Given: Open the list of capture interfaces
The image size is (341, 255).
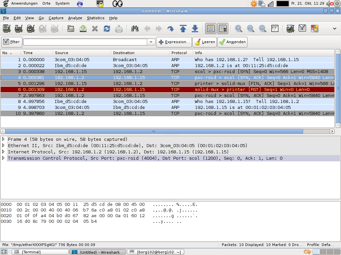Looking at the screenshot, I should 7,29.
